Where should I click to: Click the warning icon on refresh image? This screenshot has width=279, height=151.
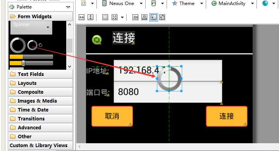click(100, 43)
